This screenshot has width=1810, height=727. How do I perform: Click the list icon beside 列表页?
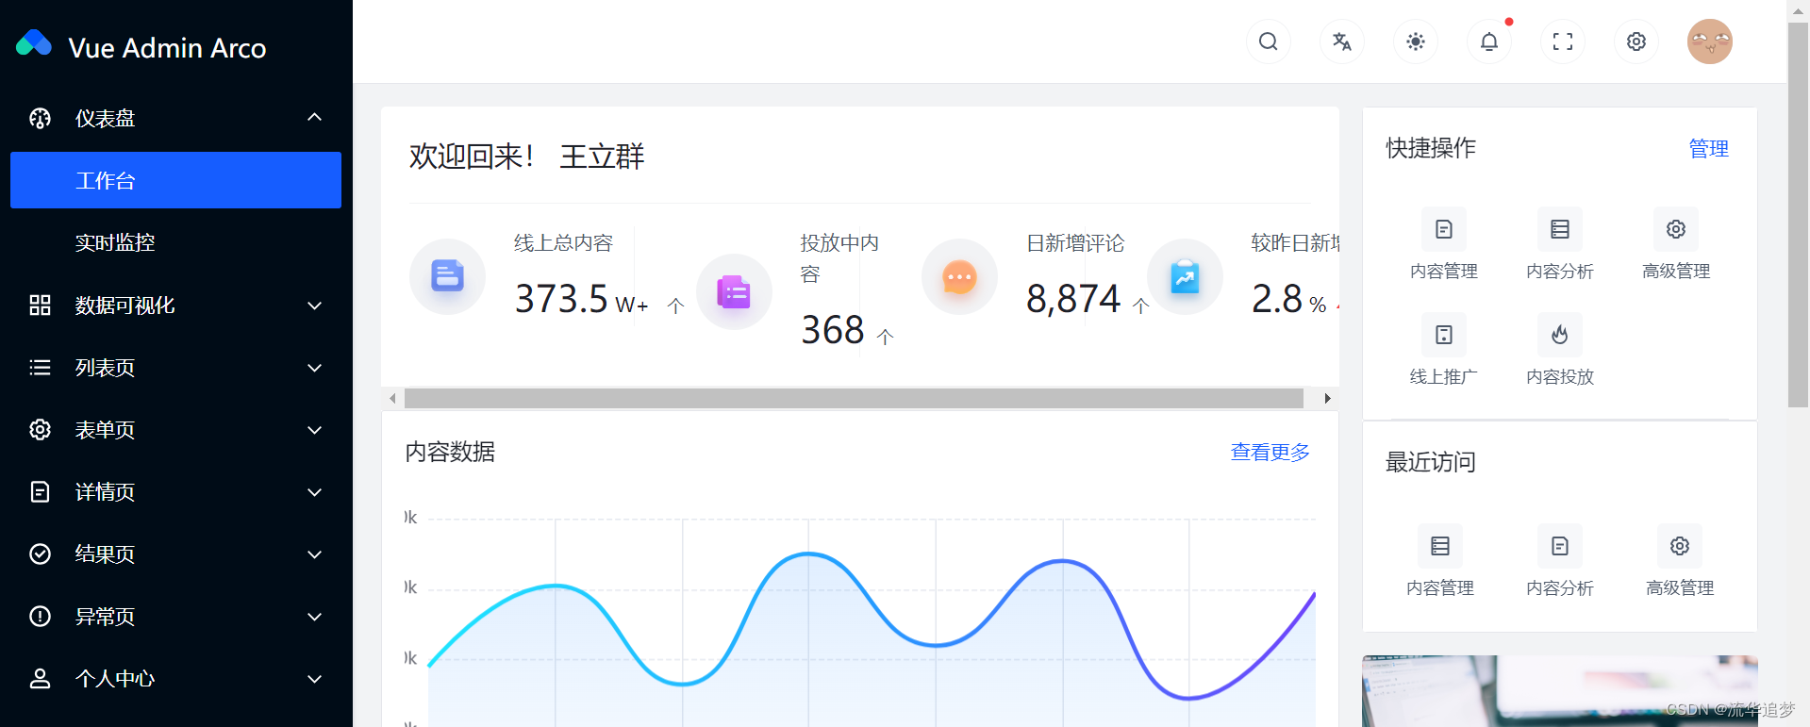40,367
